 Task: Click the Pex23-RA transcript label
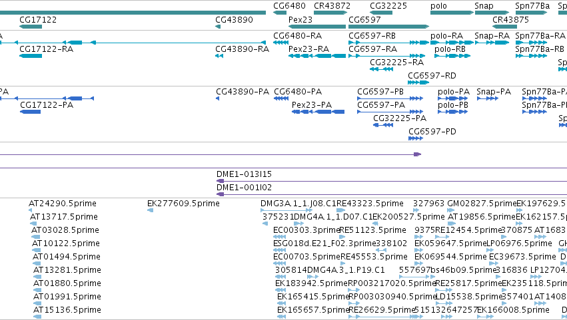pyautogui.click(x=308, y=49)
